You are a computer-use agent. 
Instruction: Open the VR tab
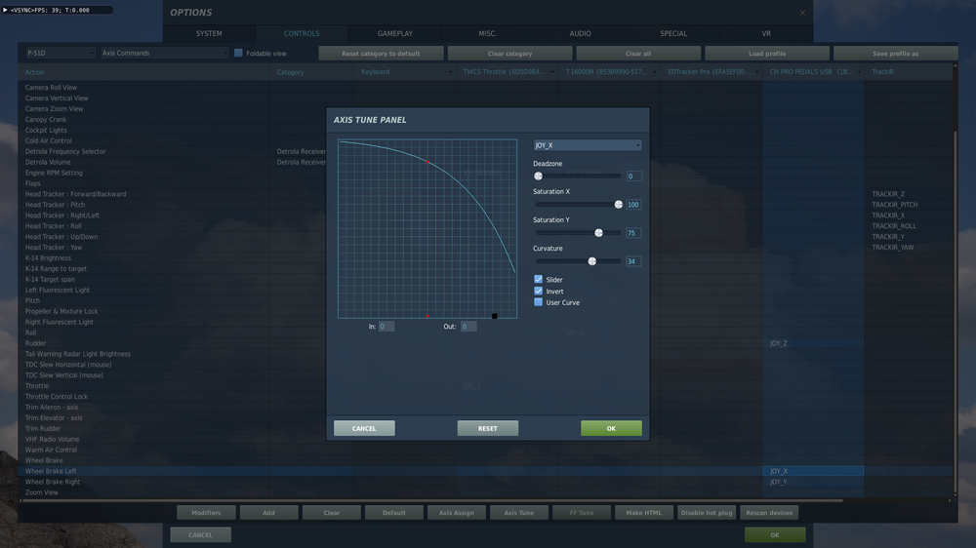click(x=766, y=33)
